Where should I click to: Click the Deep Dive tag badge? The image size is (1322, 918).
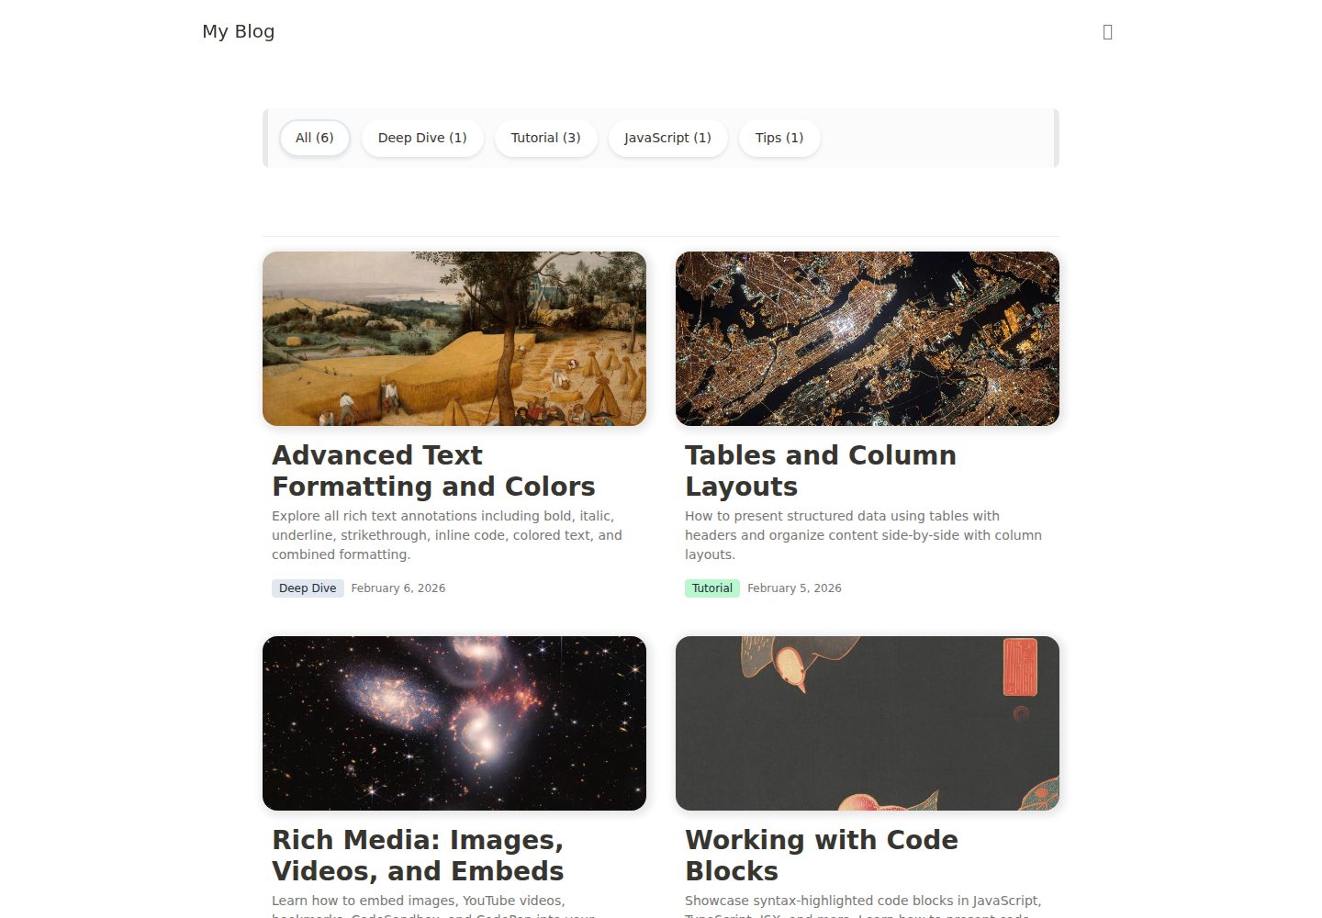click(x=308, y=588)
